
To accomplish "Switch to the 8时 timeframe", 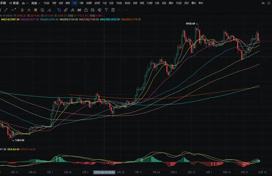I will (68, 3).
